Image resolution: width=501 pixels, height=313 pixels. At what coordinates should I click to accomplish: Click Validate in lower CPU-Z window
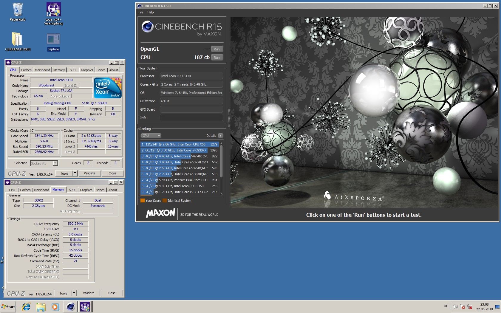point(89,293)
